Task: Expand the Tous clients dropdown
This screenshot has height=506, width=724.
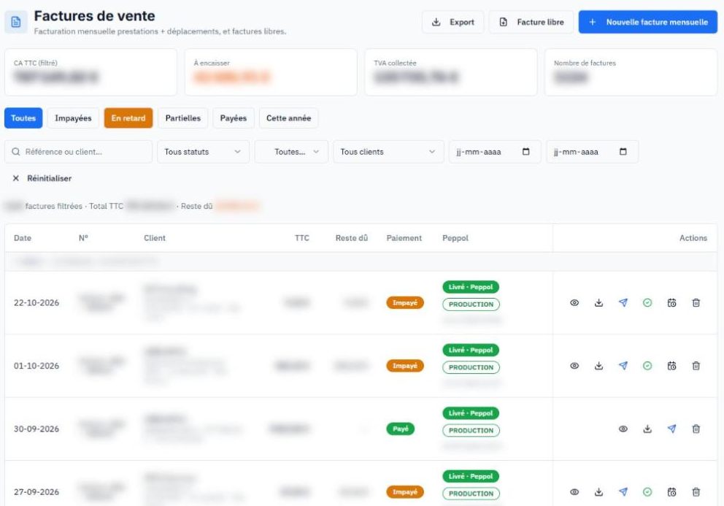Action: (388, 152)
